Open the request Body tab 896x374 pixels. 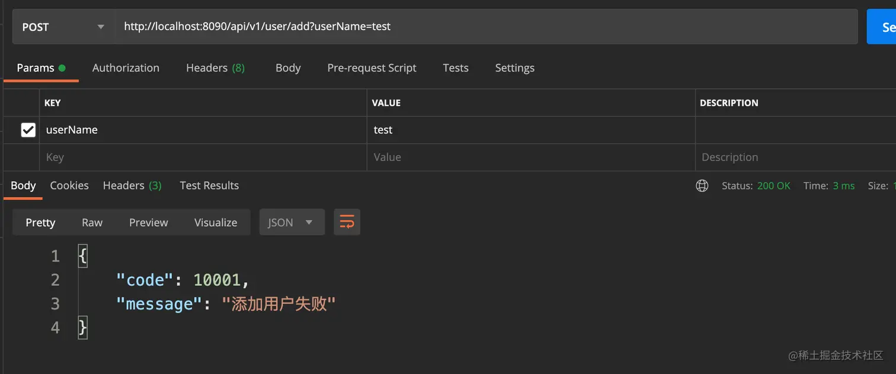(288, 68)
